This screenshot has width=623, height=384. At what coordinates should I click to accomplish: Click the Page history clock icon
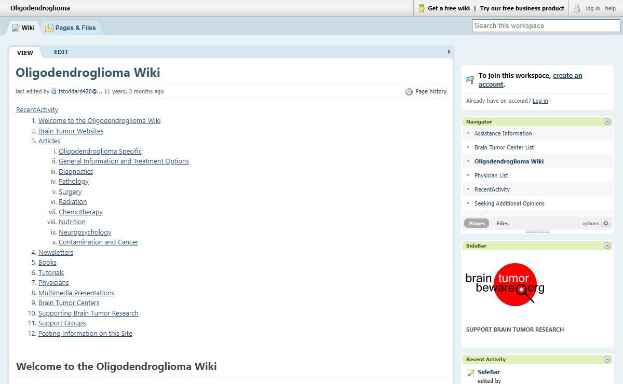(x=409, y=91)
